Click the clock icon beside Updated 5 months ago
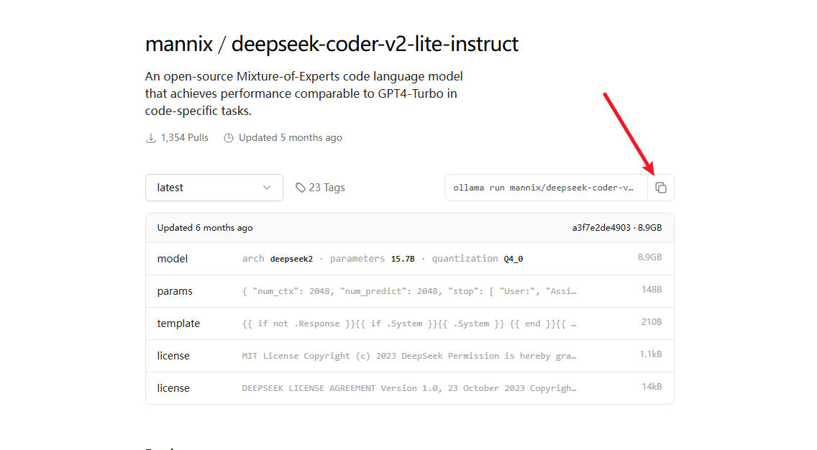Image resolution: width=817 pixels, height=450 pixels. point(229,138)
